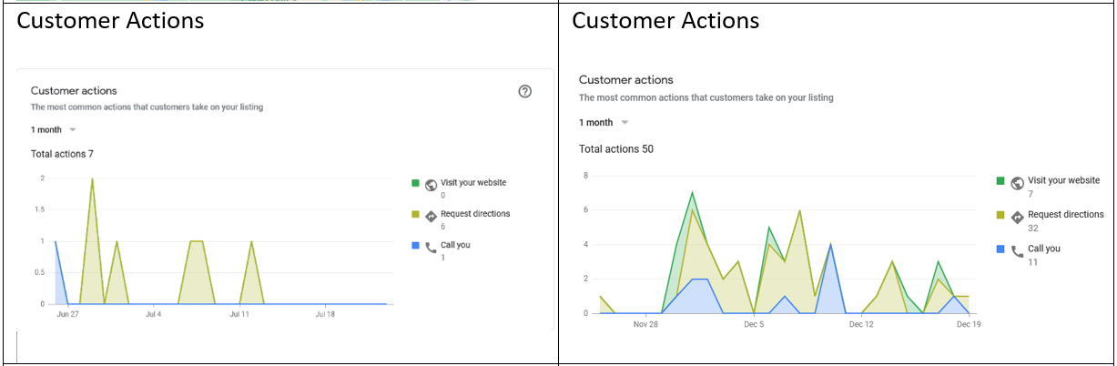Screen dimensions: 1117x366
Task: Click the 'Dec 12' axis label
Action: (x=861, y=324)
